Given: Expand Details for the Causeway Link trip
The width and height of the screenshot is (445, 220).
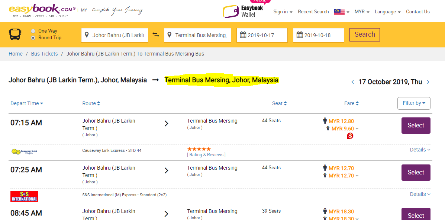Looking at the screenshot, I should tap(420, 150).
